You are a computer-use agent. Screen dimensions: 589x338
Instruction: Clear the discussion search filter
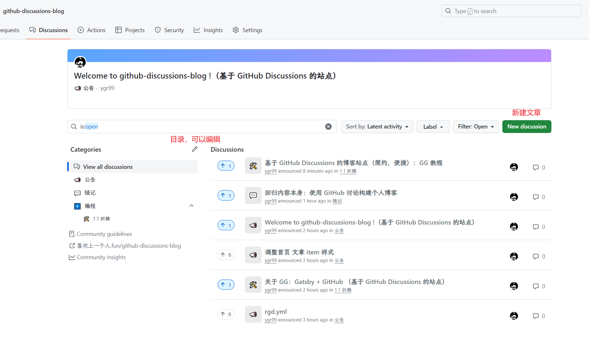click(x=328, y=127)
